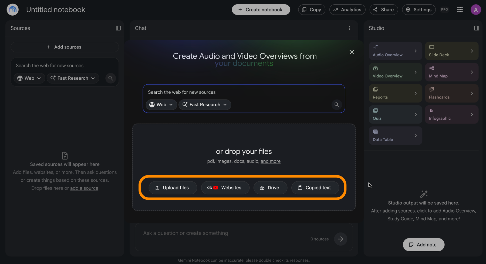Open Analytics from the header
This screenshot has width=486, height=264.
(347, 10)
